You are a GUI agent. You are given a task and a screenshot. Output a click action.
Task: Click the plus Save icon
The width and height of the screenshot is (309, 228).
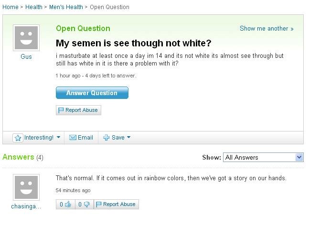tap(106, 138)
